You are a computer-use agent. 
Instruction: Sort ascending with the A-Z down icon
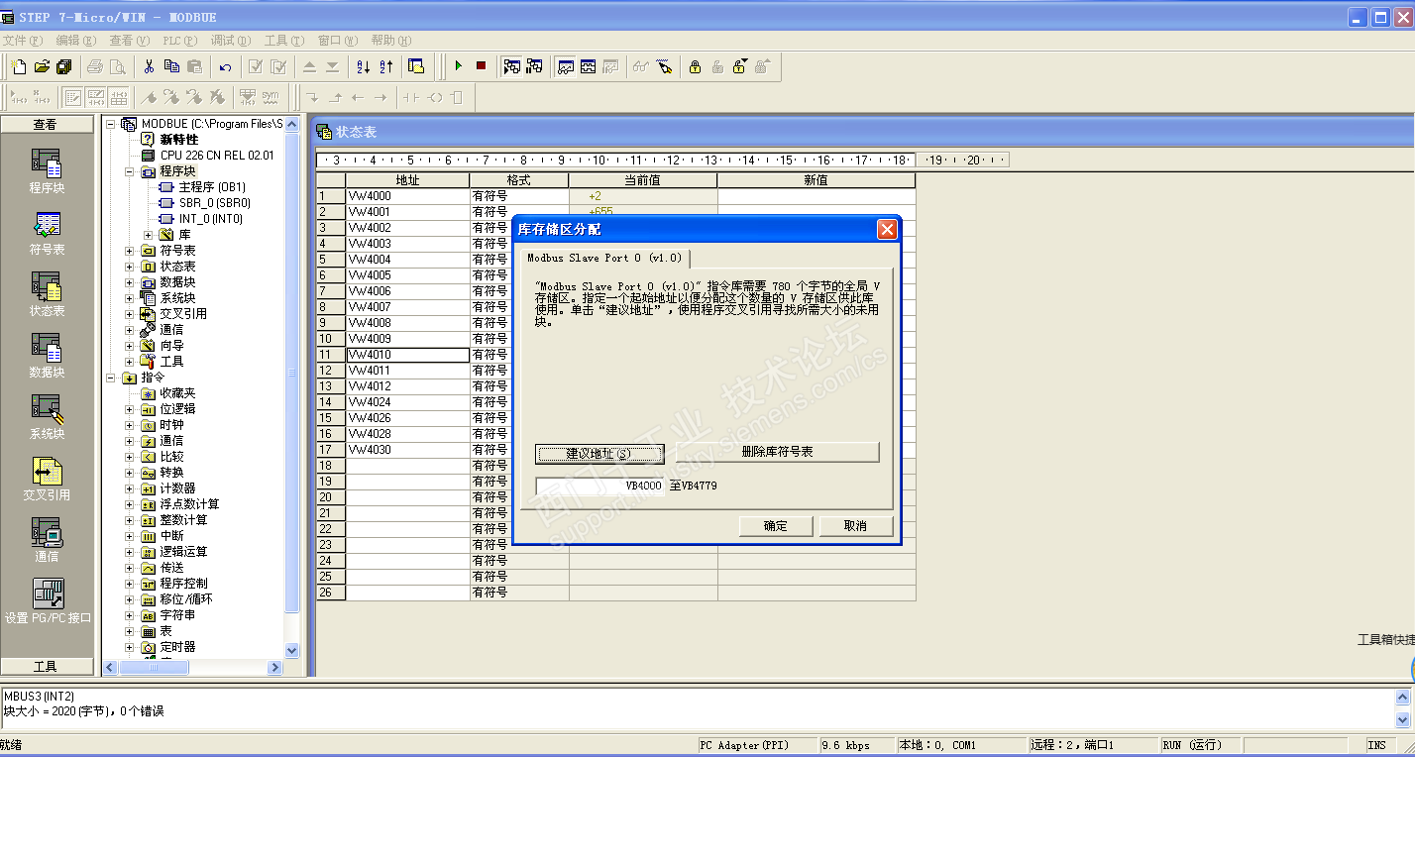pyautogui.click(x=363, y=66)
